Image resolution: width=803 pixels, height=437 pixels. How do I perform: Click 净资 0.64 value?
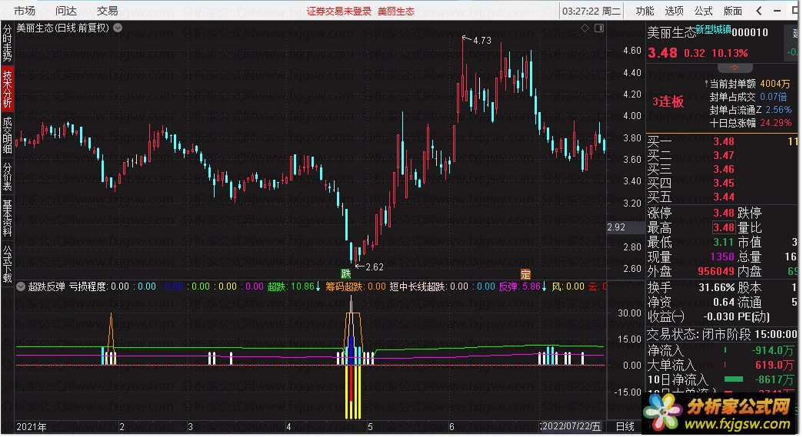[724, 302]
